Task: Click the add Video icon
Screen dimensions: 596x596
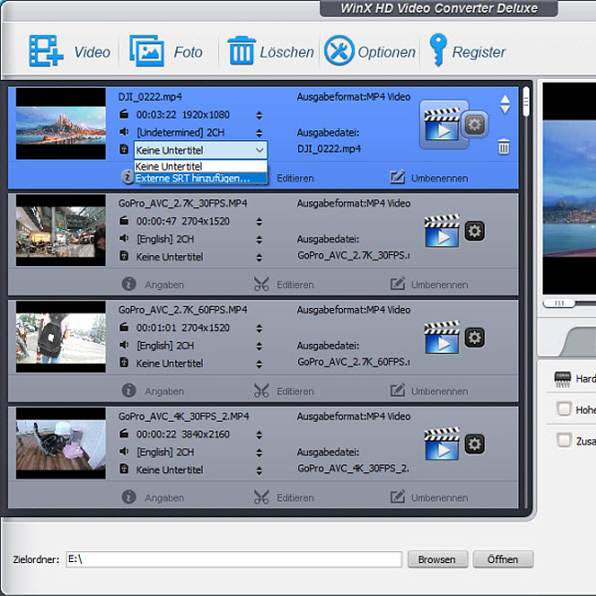Action: pyautogui.click(x=45, y=50)
